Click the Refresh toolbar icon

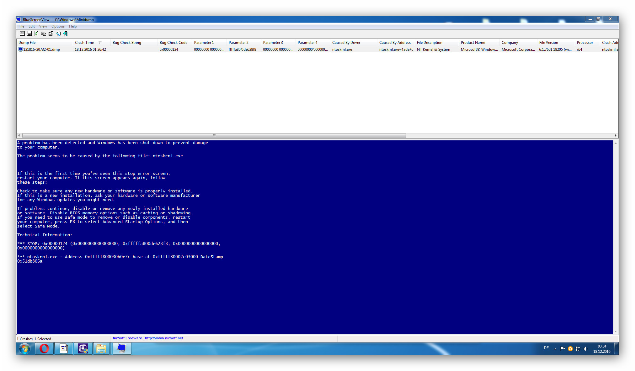click(x=36, y=34)
